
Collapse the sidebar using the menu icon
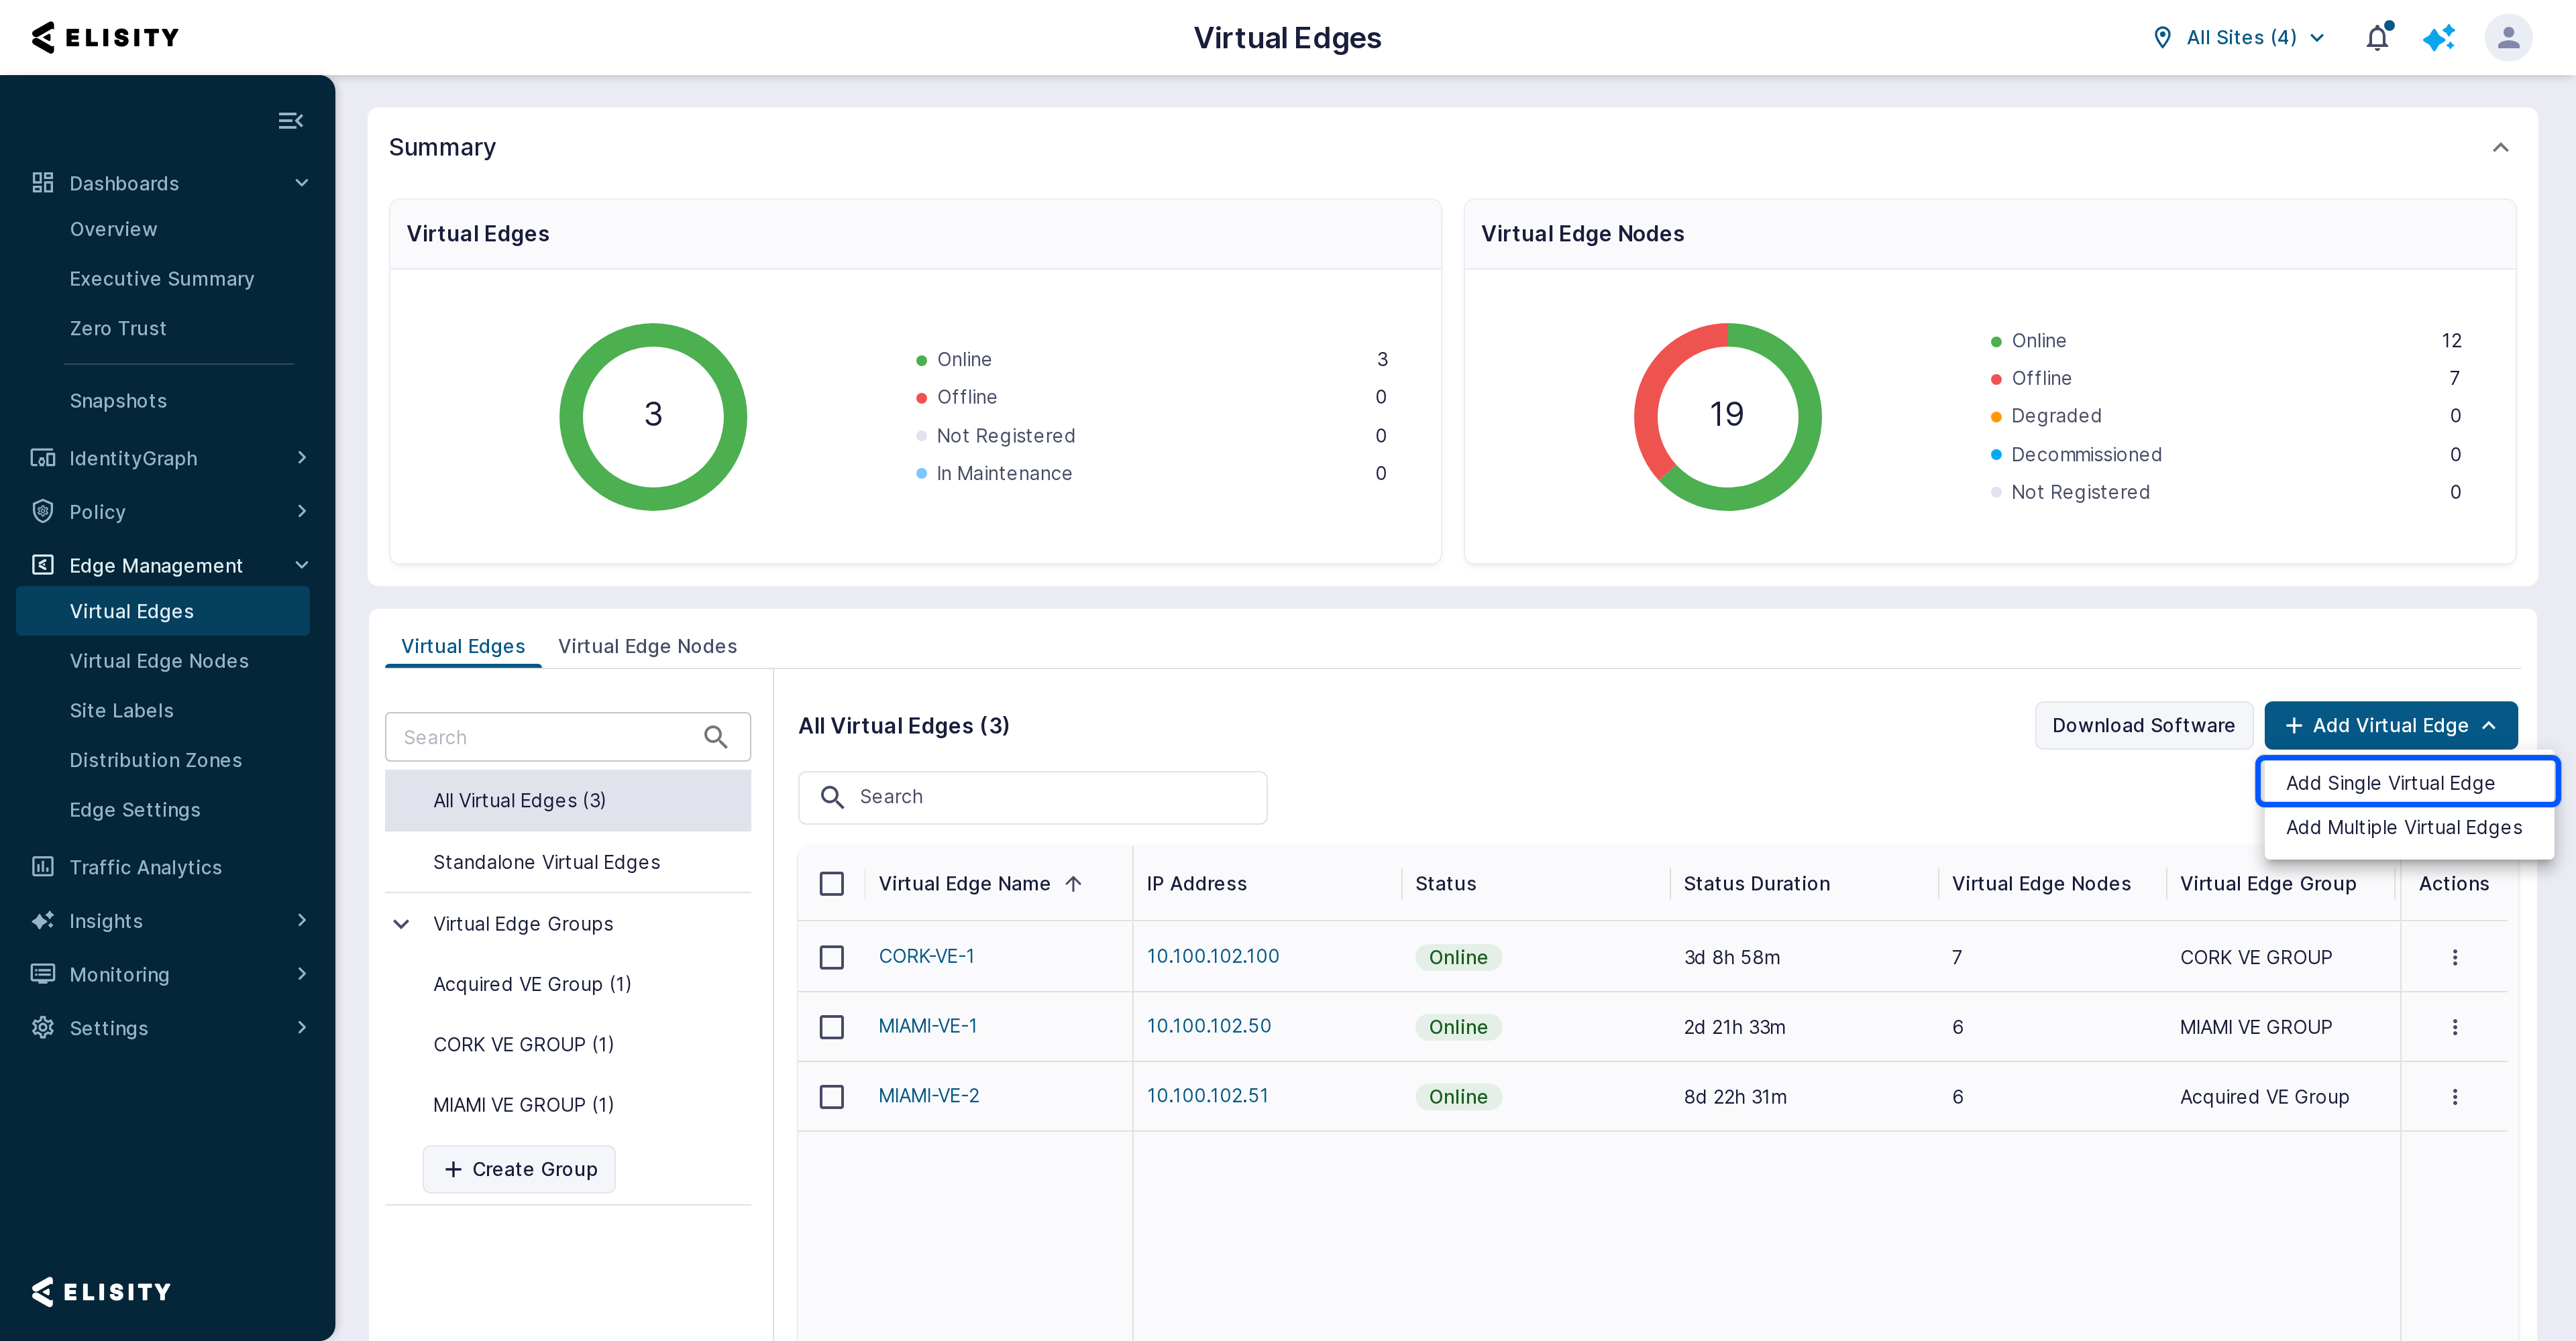(x=291, y=121)
